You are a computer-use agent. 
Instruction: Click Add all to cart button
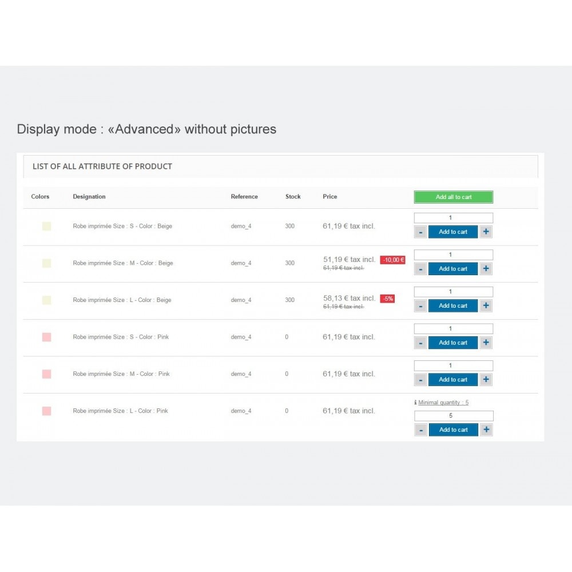click(454, 197)
